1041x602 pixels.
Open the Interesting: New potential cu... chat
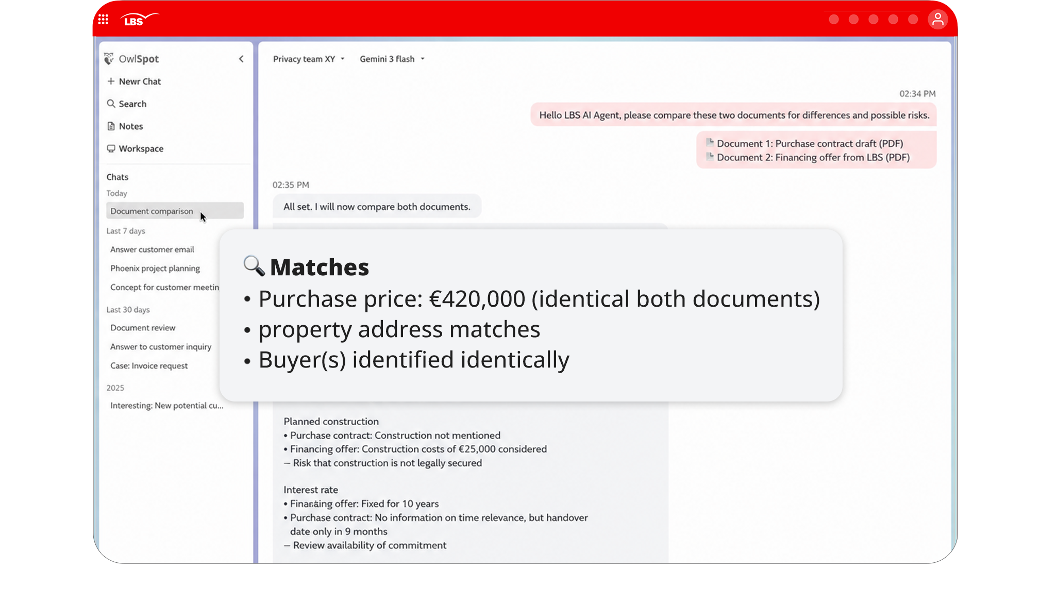[167, 406]
